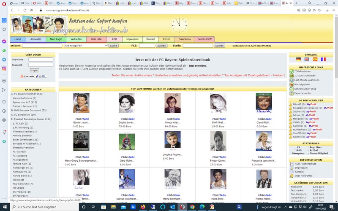Viewport: 338px width, 211px height.
Task: Click jetzt anmelden link
Action: click(197, 66)
